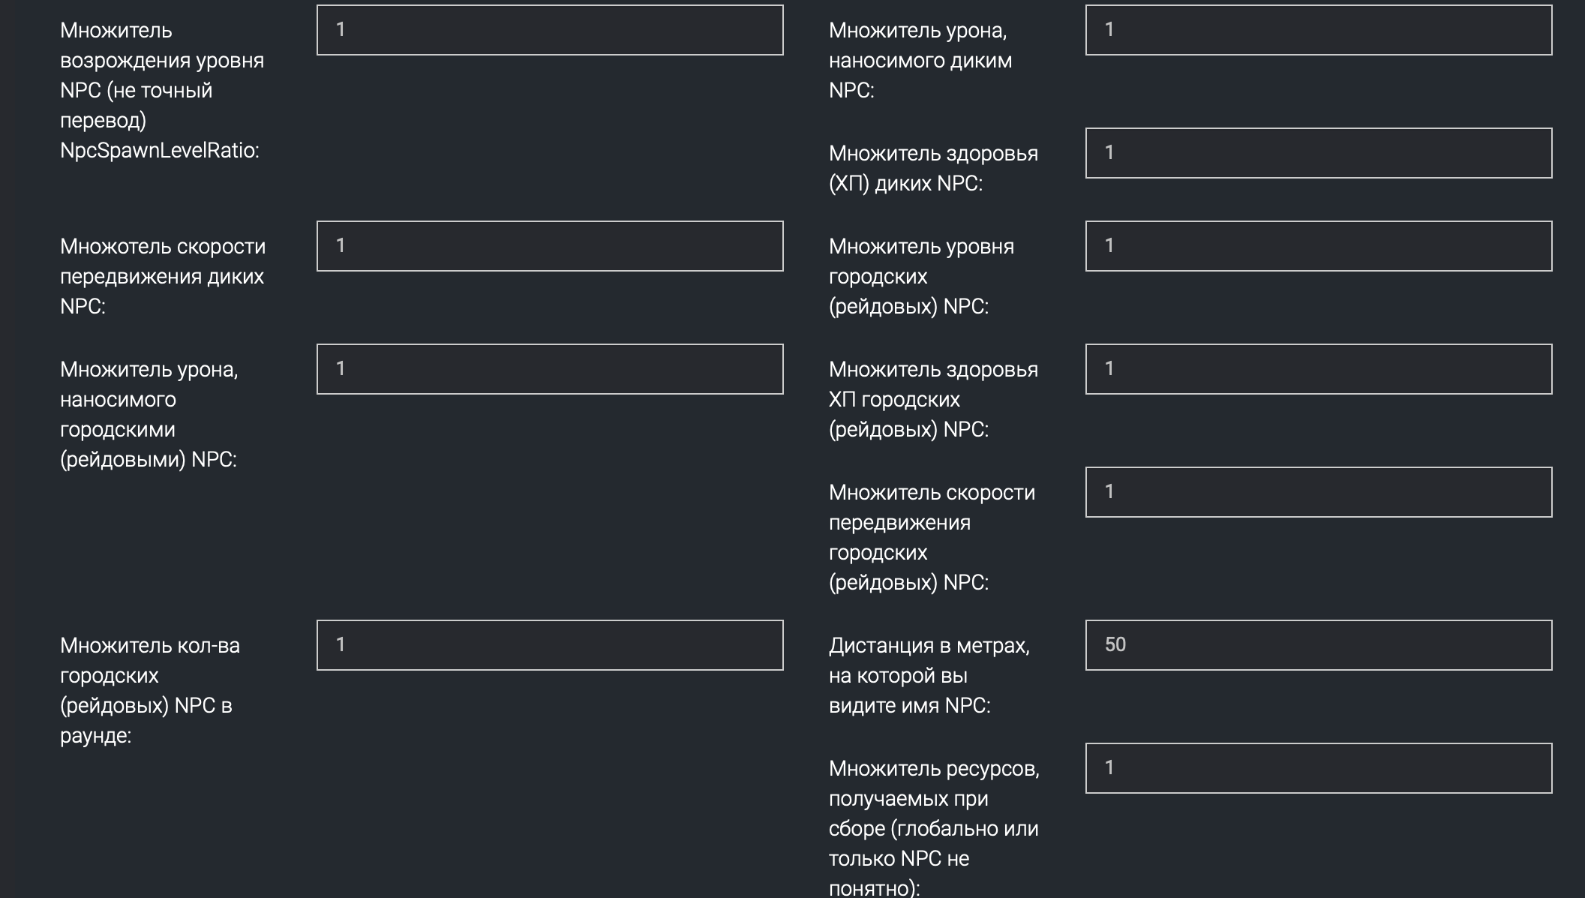The height and width of the screenshot is (898, 1585).
Task: Click the NpcSpawnLevelRatio input field
Action: coord(550,30)
